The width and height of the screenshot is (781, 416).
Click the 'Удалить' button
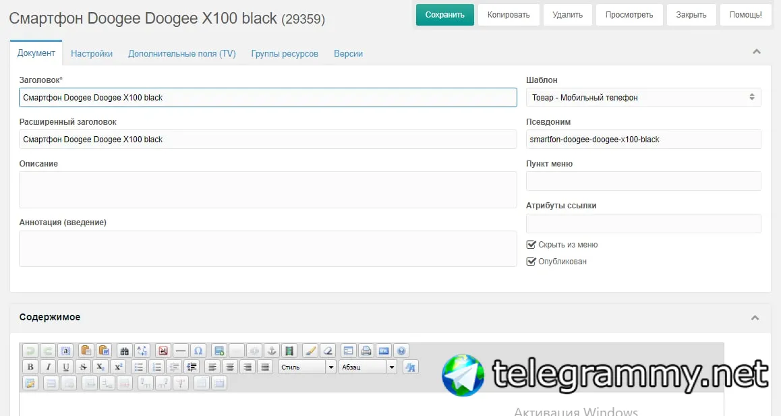[x=567, y=15]
